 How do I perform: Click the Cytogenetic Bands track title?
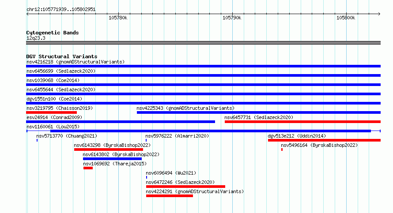coord(53,33)
